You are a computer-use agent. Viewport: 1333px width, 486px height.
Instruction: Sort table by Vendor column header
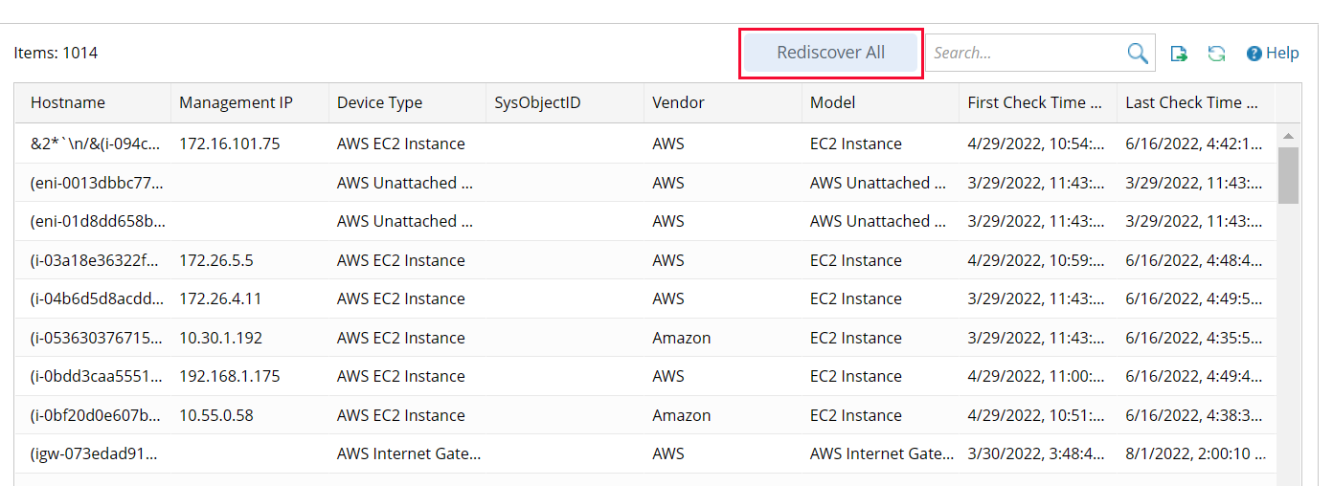pyautogui.click(x=678, y=102)
